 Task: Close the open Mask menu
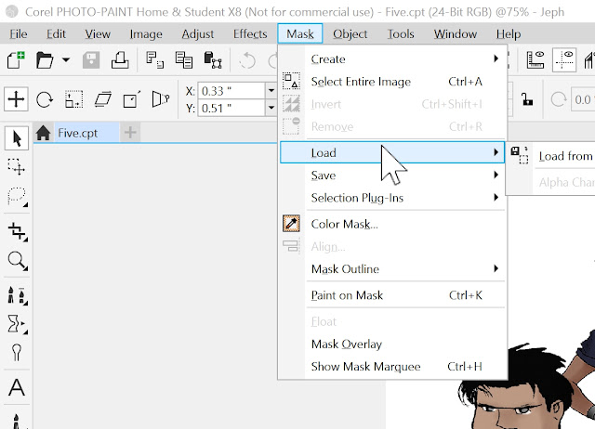pos(299,34)
